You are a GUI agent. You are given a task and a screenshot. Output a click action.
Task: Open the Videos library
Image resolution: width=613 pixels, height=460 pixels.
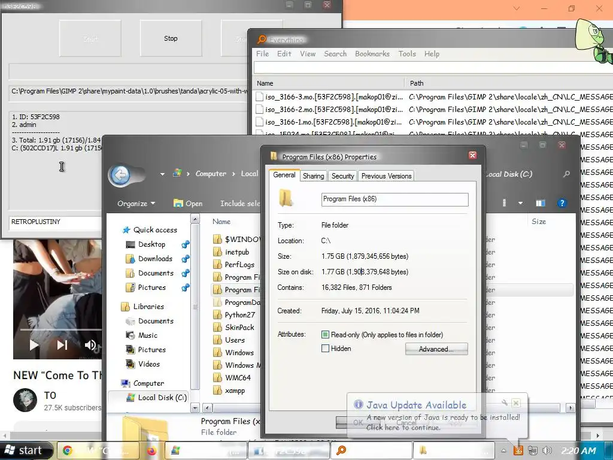tap(149, 364)
